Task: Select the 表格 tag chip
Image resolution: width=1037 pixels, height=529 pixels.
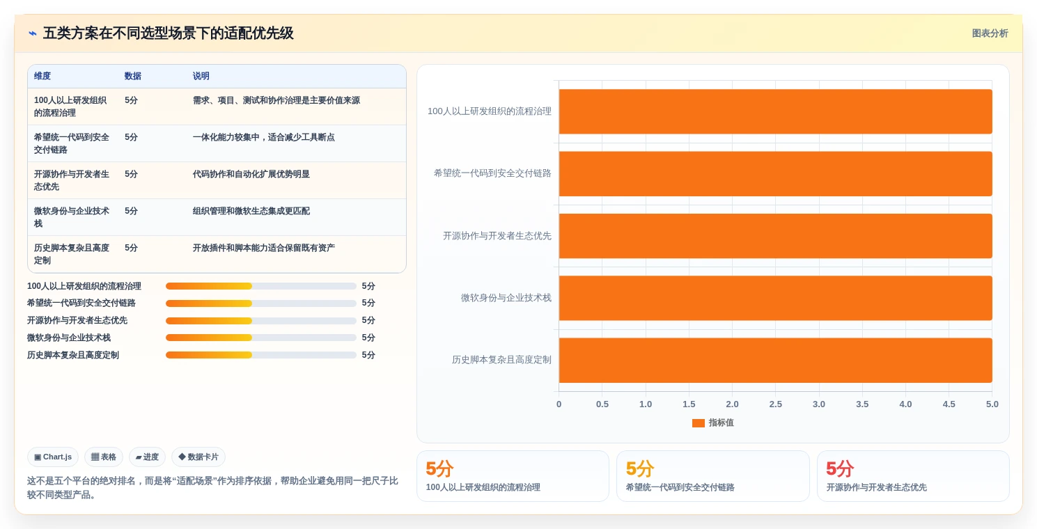Action: pyautogui.click(x=104, y=457)
